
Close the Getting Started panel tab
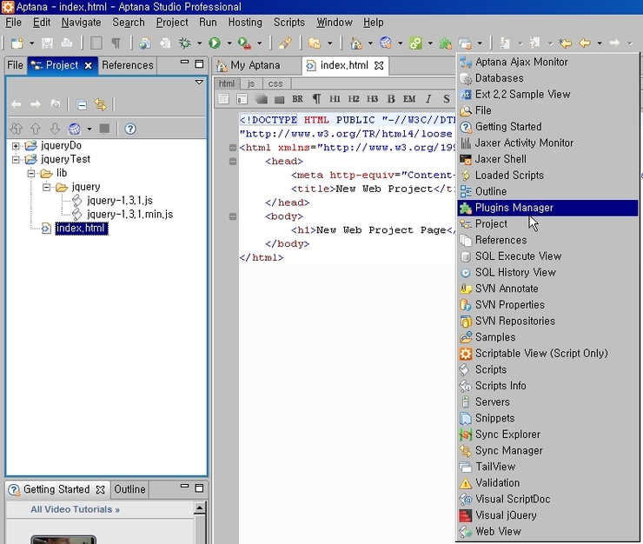click(x=101, y=489)
